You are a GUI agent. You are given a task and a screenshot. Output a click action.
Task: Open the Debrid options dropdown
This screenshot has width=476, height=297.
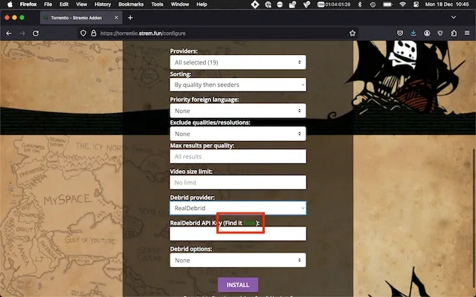coord(238,260)
